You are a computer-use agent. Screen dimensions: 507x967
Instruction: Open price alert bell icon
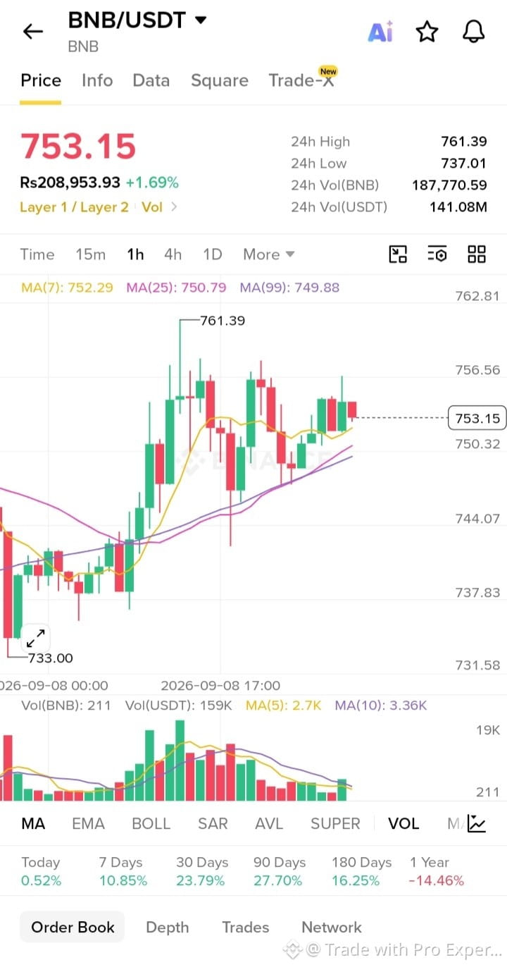point(474,32)
